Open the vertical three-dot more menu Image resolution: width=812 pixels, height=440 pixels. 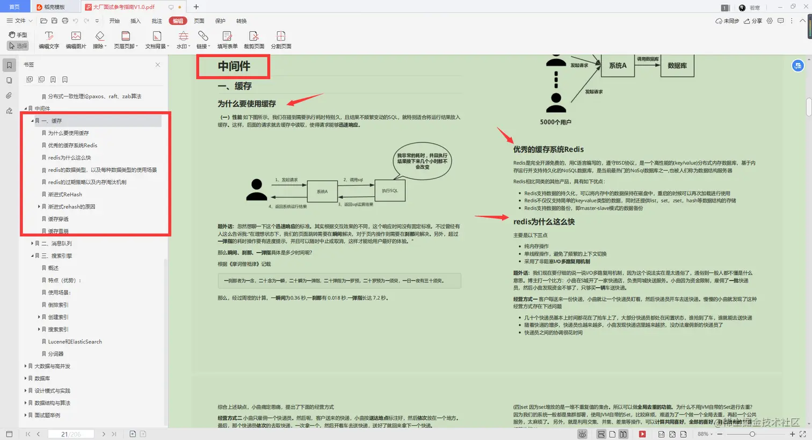tap(792, 21)
